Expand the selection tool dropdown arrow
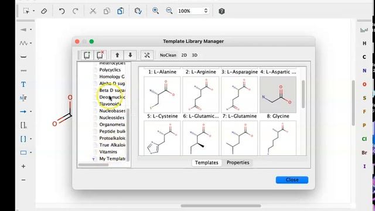 (34, 11)
